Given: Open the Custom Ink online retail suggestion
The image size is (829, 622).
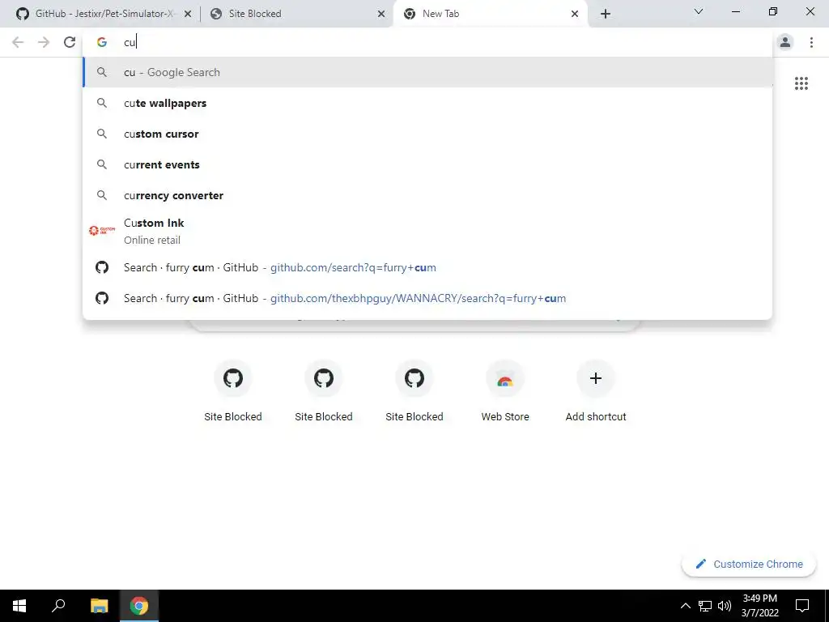Looking at the screenshot, I should click(x=427, y=231).
